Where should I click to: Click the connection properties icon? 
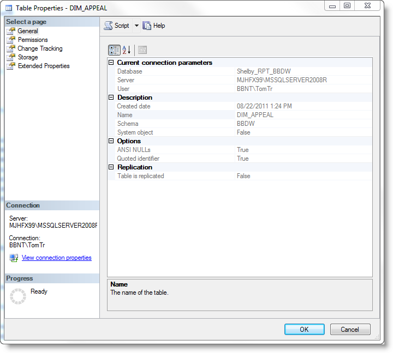[14, 258]
